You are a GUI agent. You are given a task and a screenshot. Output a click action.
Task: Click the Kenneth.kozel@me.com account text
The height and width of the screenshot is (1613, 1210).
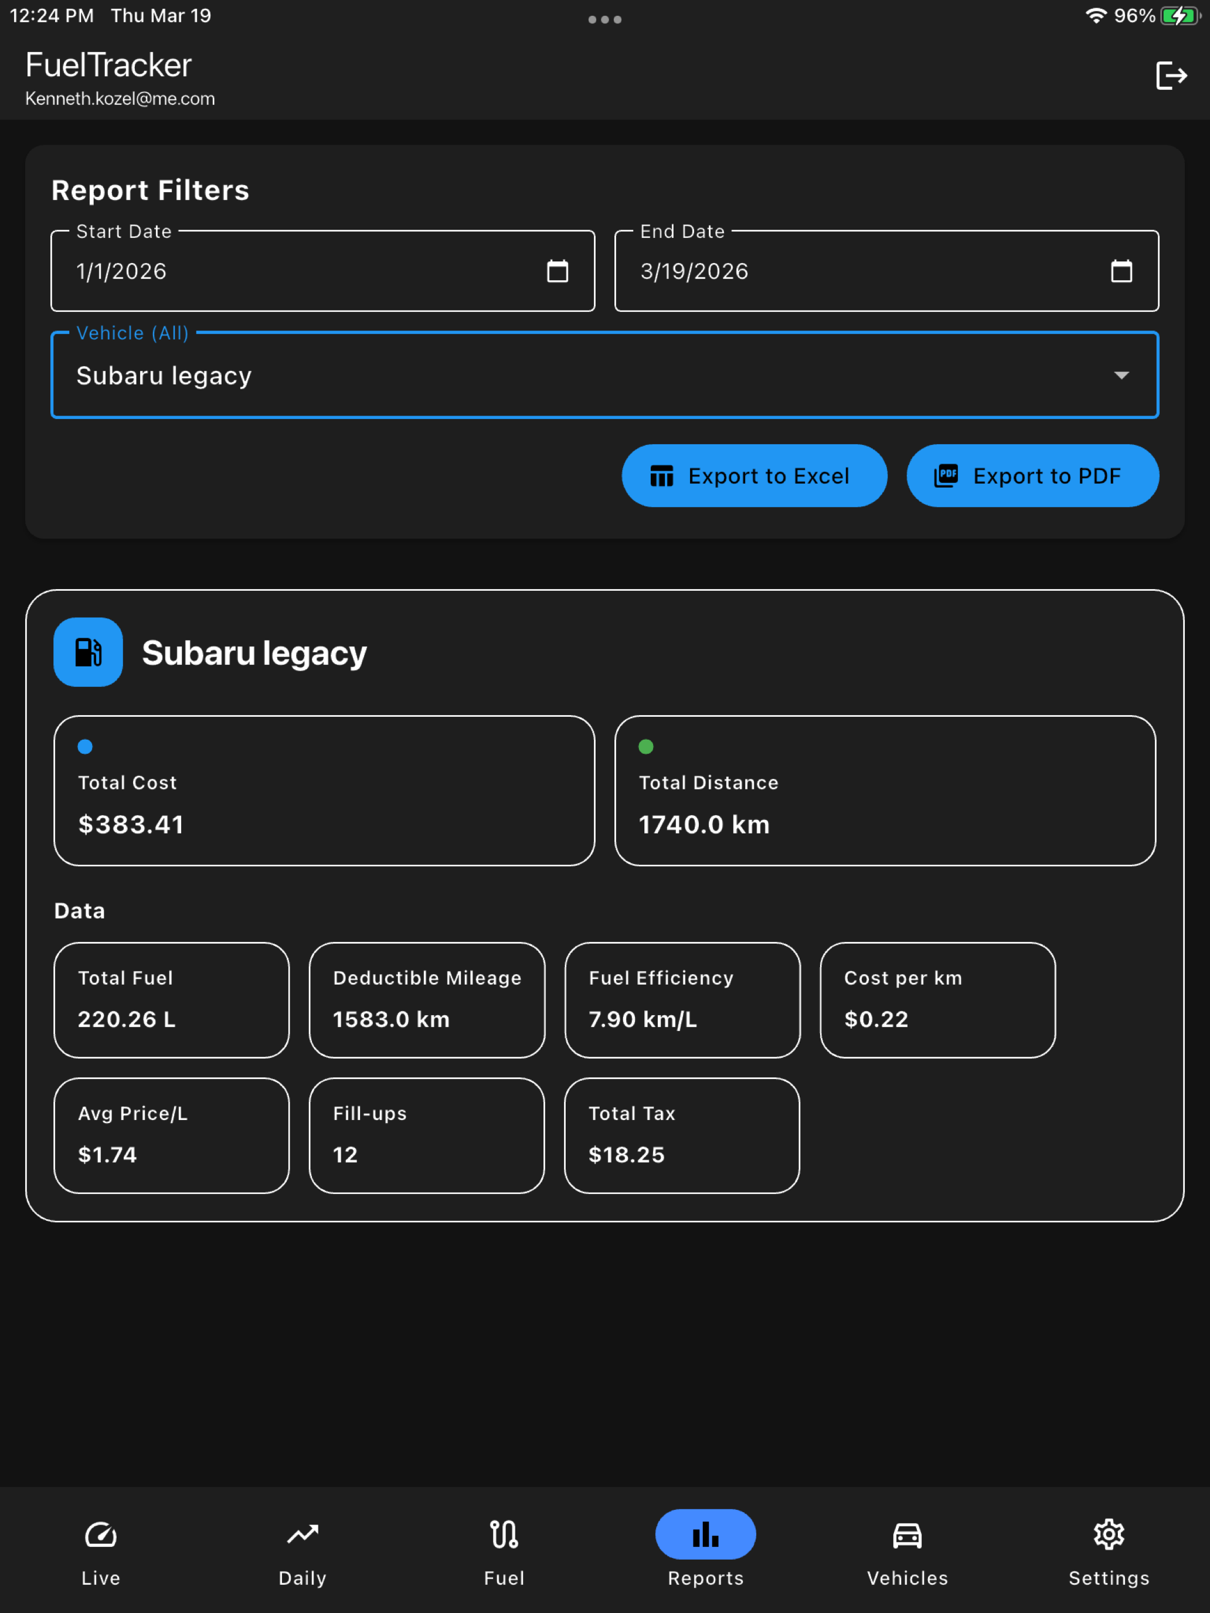tap(120, 98)
